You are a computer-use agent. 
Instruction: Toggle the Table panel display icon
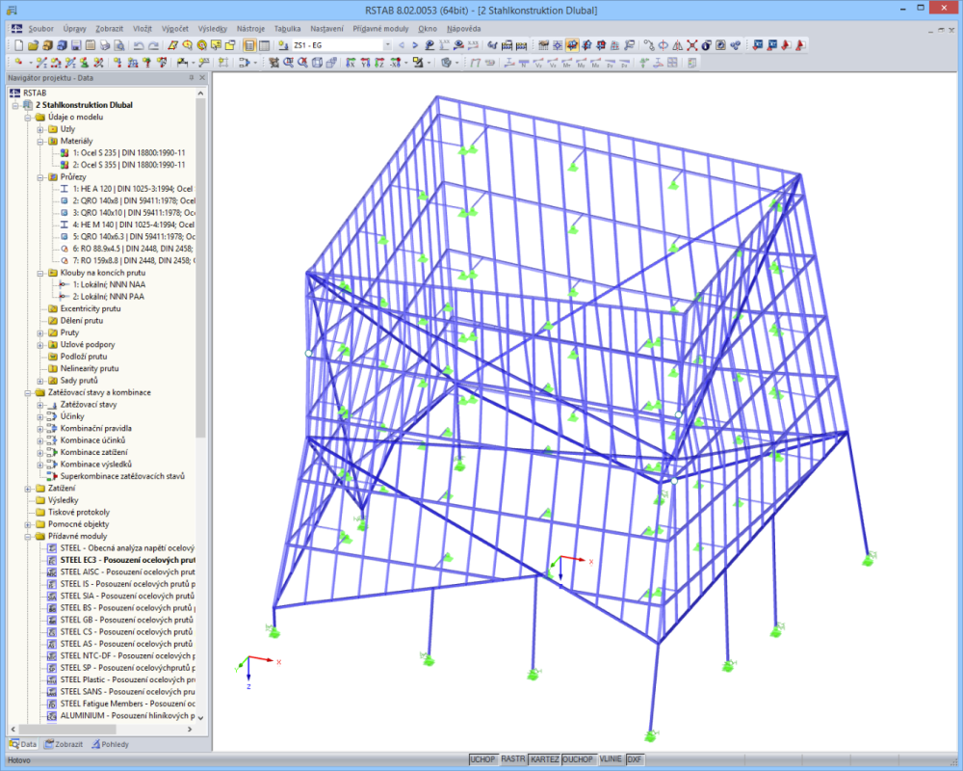(264, 45)
